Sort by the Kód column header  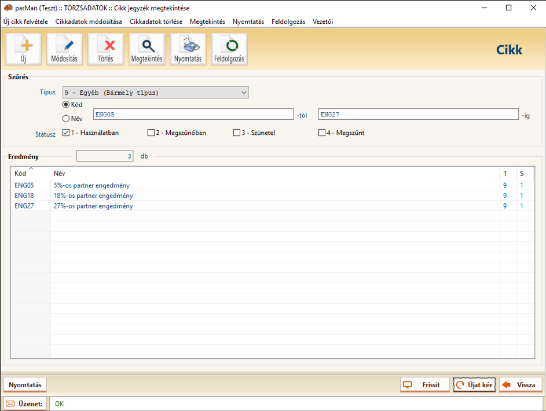tap(31, 173)
